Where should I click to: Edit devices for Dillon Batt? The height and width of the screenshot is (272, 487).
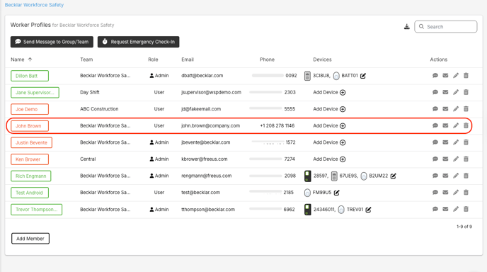(x=363, y=76)
